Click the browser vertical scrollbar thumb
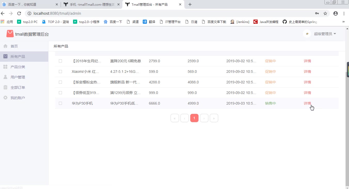 tap(347, 129)
